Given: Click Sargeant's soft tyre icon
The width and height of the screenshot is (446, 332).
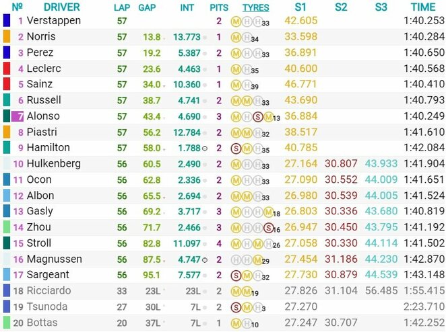Looking at the screenshot, I should (x=236, y=276).
